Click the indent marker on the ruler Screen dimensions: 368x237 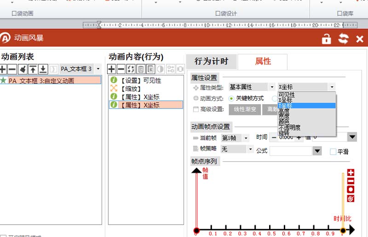(99, 25)
